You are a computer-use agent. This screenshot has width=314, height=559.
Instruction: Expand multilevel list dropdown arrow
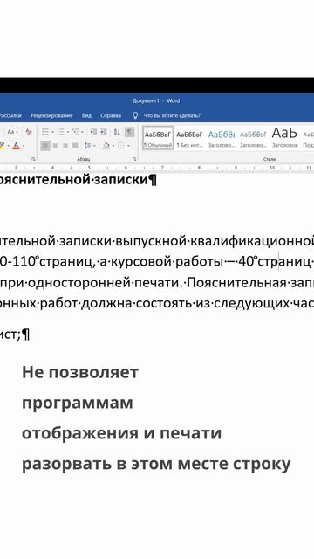pos(82,132)
